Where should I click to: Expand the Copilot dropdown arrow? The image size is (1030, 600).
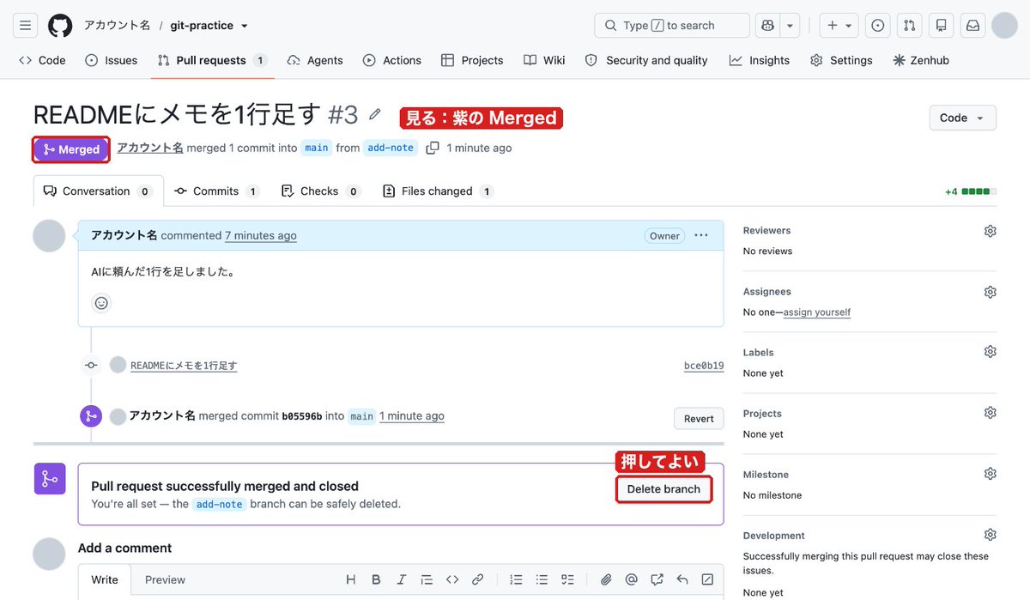(790, 26)
